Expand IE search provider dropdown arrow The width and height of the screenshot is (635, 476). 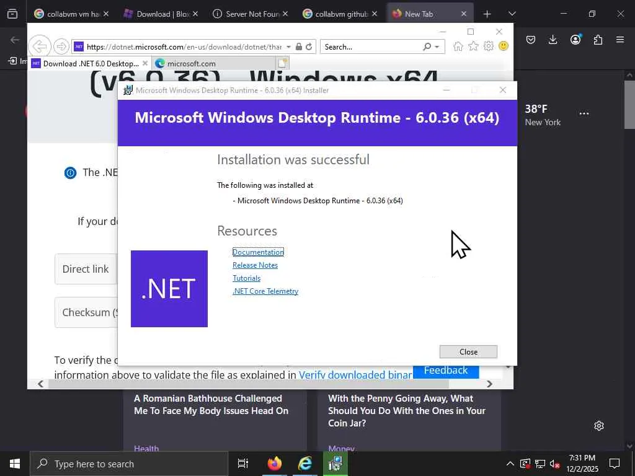(x=437, y=47)
